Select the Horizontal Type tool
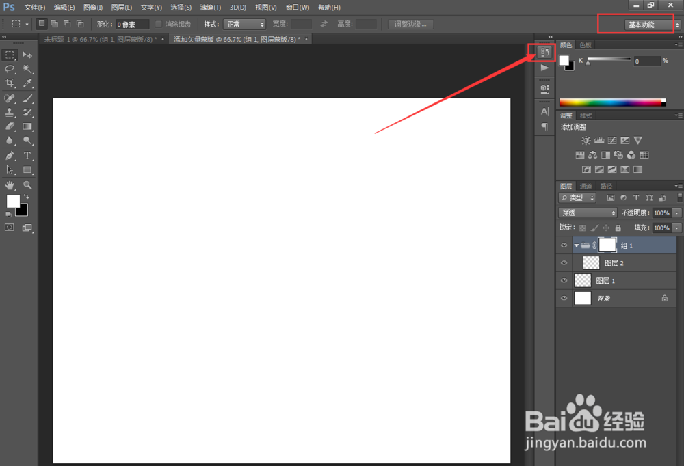This screenshot has height=466, width=684. click(x=27, y=156)
